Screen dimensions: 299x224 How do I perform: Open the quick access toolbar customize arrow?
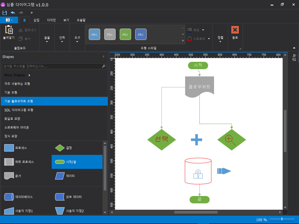(x=32, y=13)
